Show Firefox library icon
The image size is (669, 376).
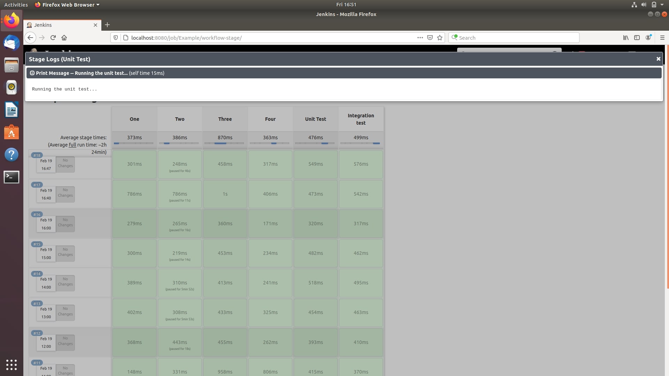coord(626,38)
